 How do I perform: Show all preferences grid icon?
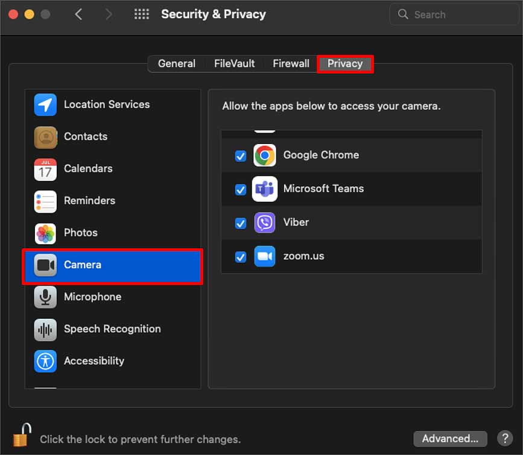[141, 14]
